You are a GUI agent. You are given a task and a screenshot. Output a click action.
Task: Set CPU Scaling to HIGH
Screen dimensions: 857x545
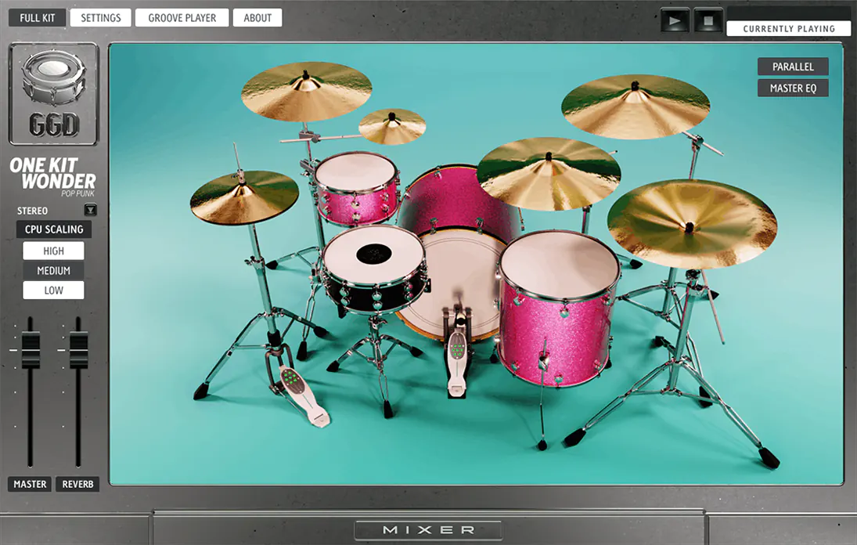53,251
